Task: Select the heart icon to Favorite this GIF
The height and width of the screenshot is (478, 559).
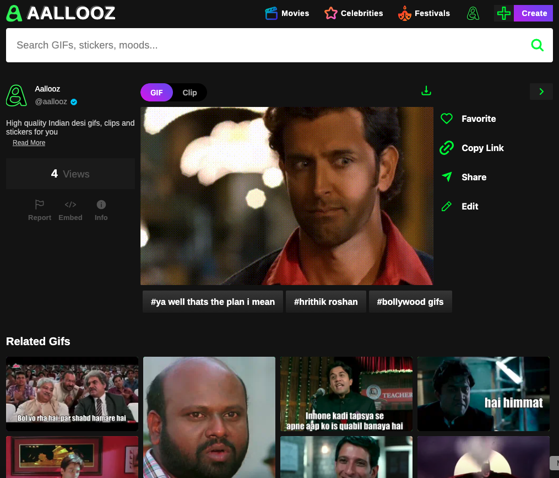Action: [447, 119]
